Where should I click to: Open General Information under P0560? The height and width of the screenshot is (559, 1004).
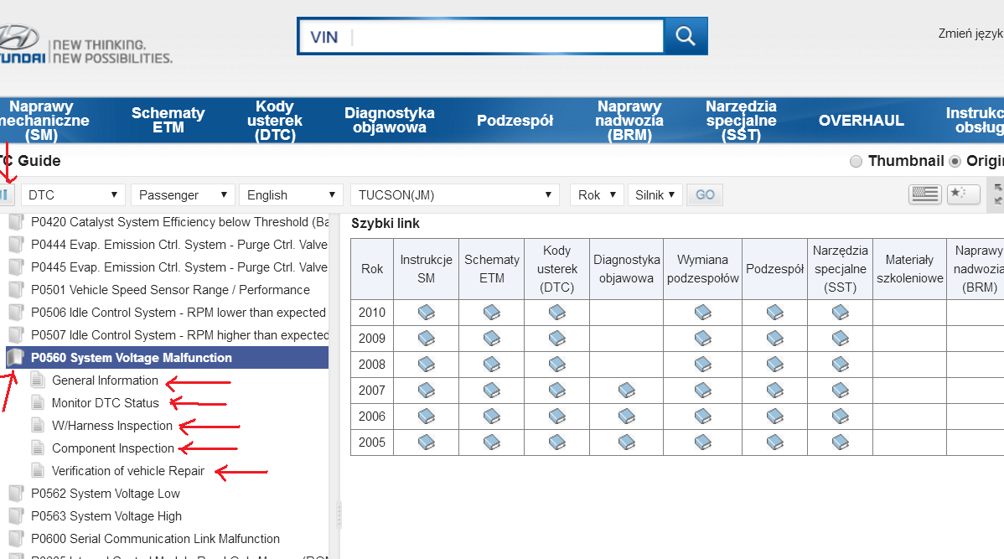tap(105, 380)
